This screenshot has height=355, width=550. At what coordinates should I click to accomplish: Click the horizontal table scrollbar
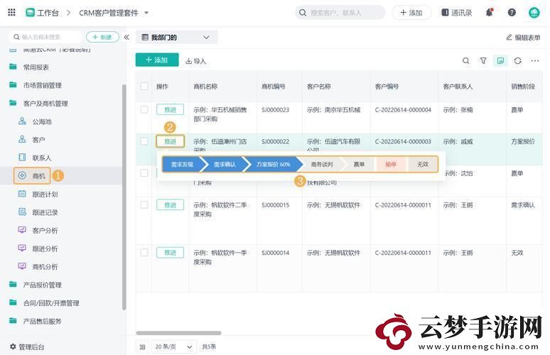[x=178, y=333]
